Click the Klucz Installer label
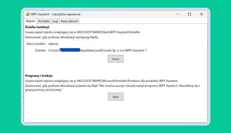The width and height of the screenshot is (231, 133). (36, 44)
